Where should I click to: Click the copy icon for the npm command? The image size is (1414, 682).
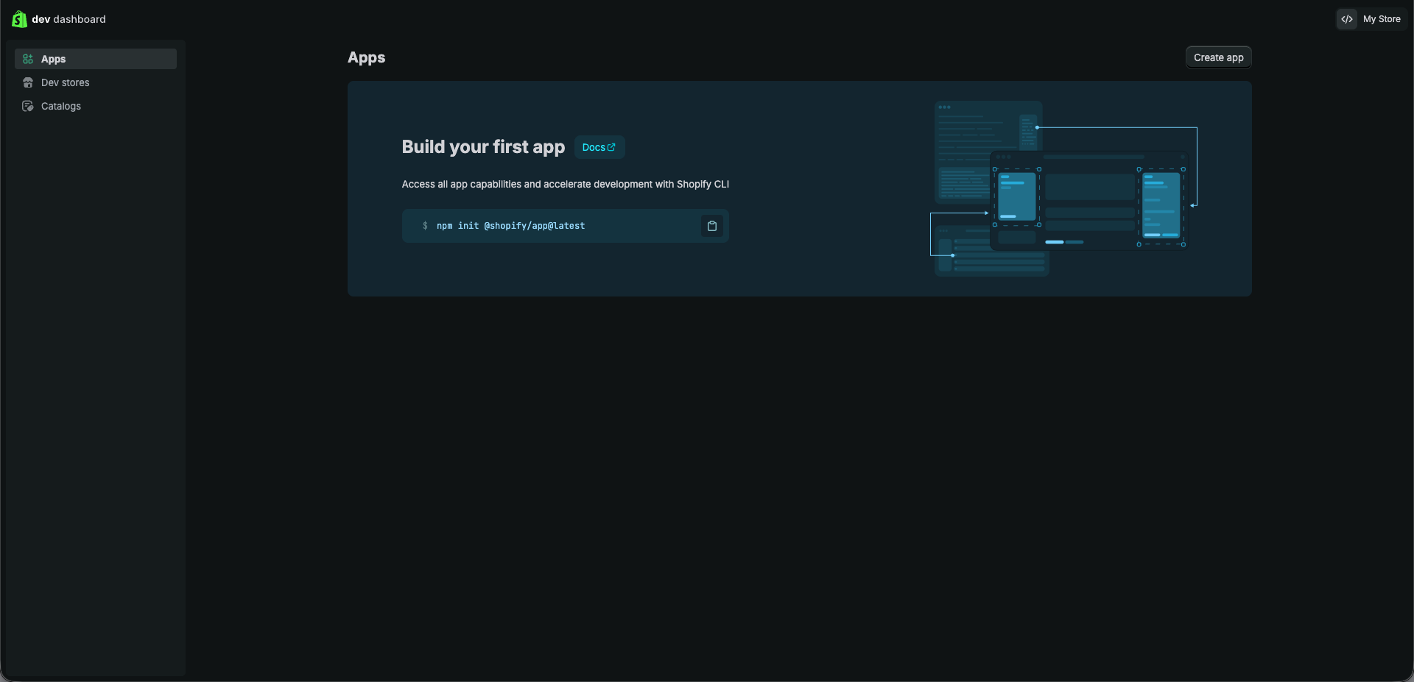click(711, 226)
